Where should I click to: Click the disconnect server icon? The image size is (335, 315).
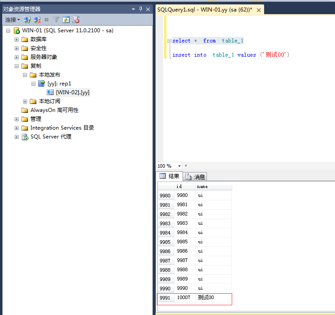(37, 20)
